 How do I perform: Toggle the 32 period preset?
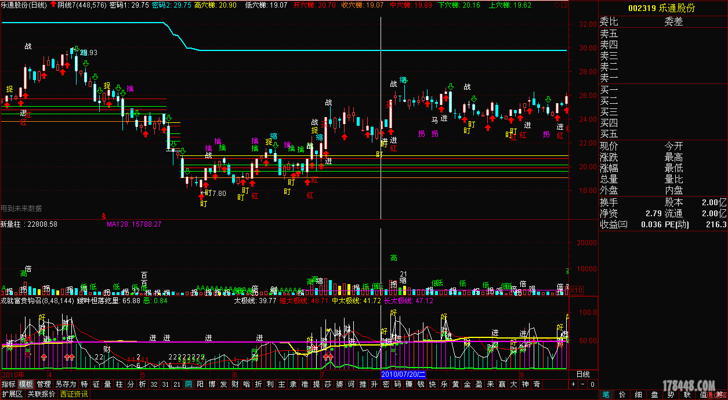(154, 384)
